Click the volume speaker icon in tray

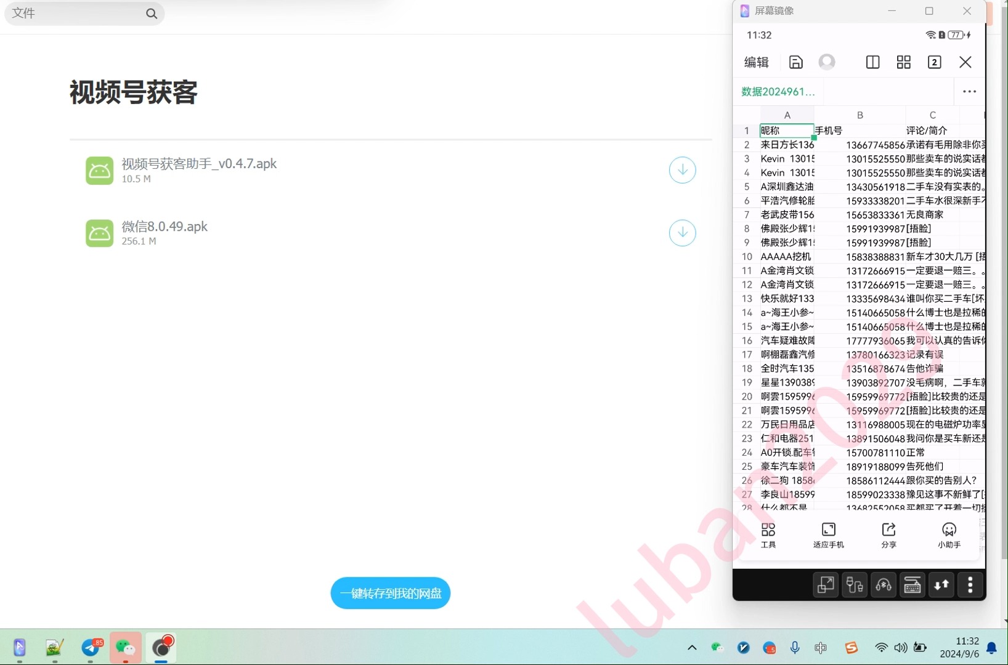901,647
